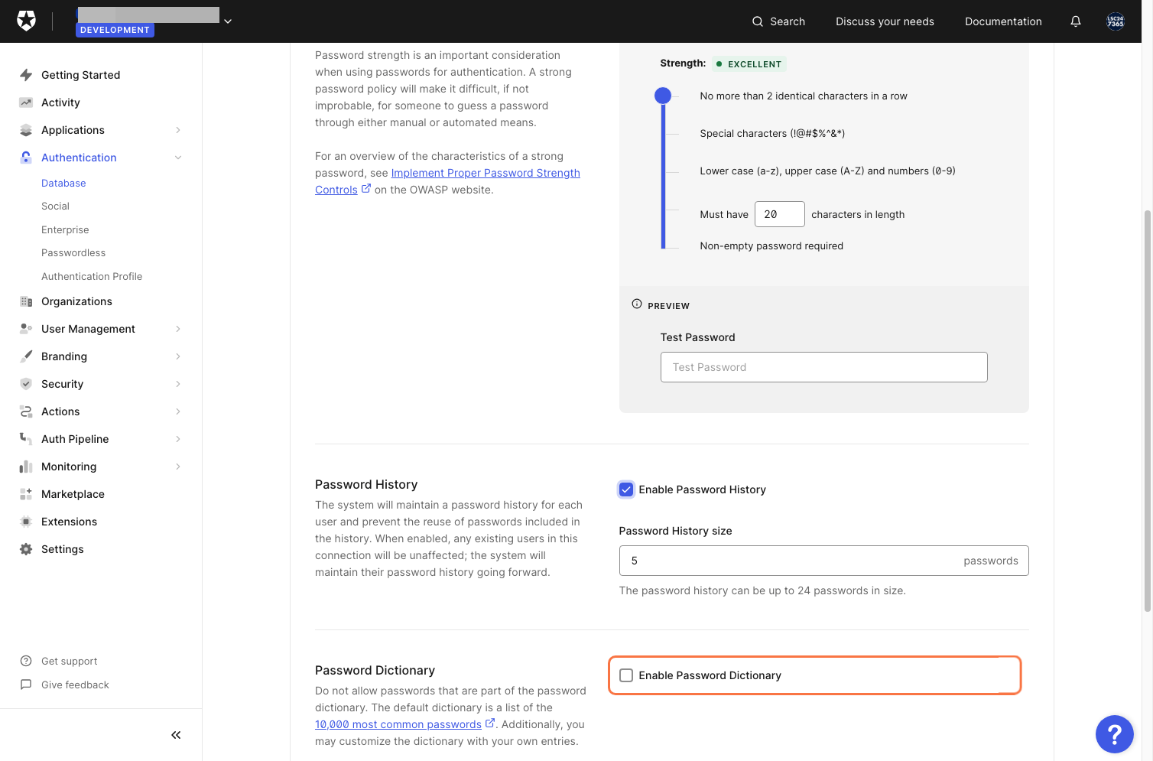This screenshot has height=761, width=1153.
Task: Click the password strength slider handle
Action: [x=663, y=96]
